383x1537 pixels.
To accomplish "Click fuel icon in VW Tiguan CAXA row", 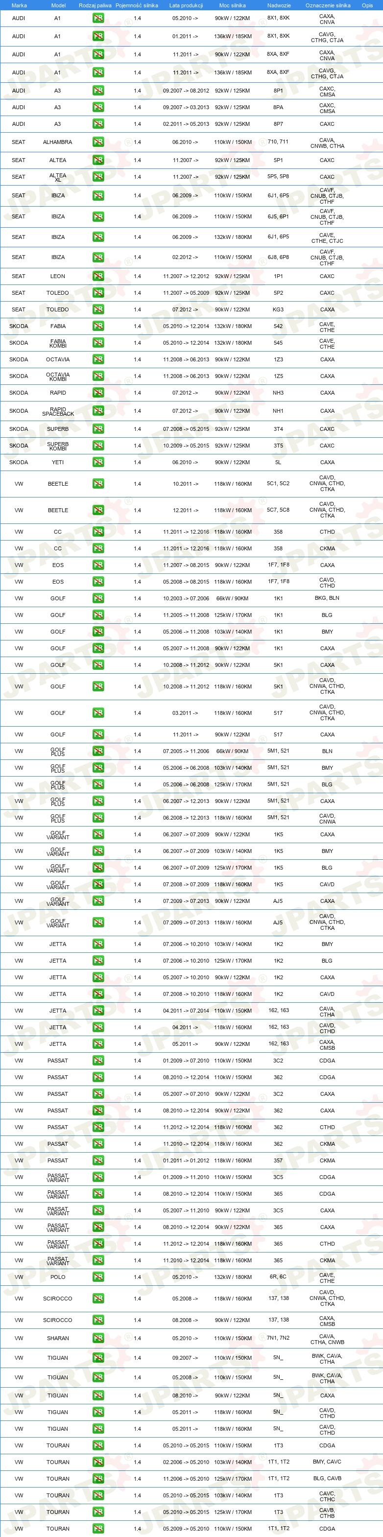I will [98, 1395].
